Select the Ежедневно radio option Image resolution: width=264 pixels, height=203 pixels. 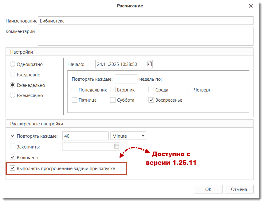13,75
